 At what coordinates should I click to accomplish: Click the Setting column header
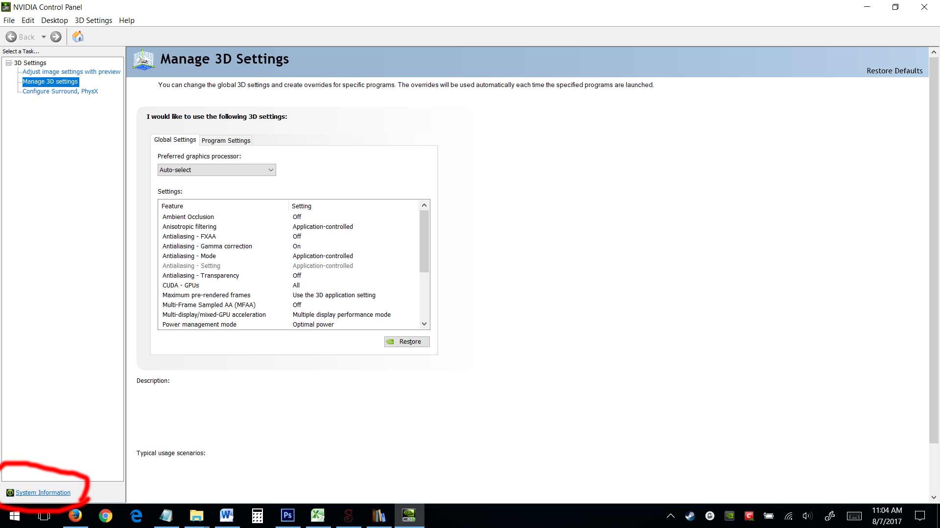coord(354,206)
